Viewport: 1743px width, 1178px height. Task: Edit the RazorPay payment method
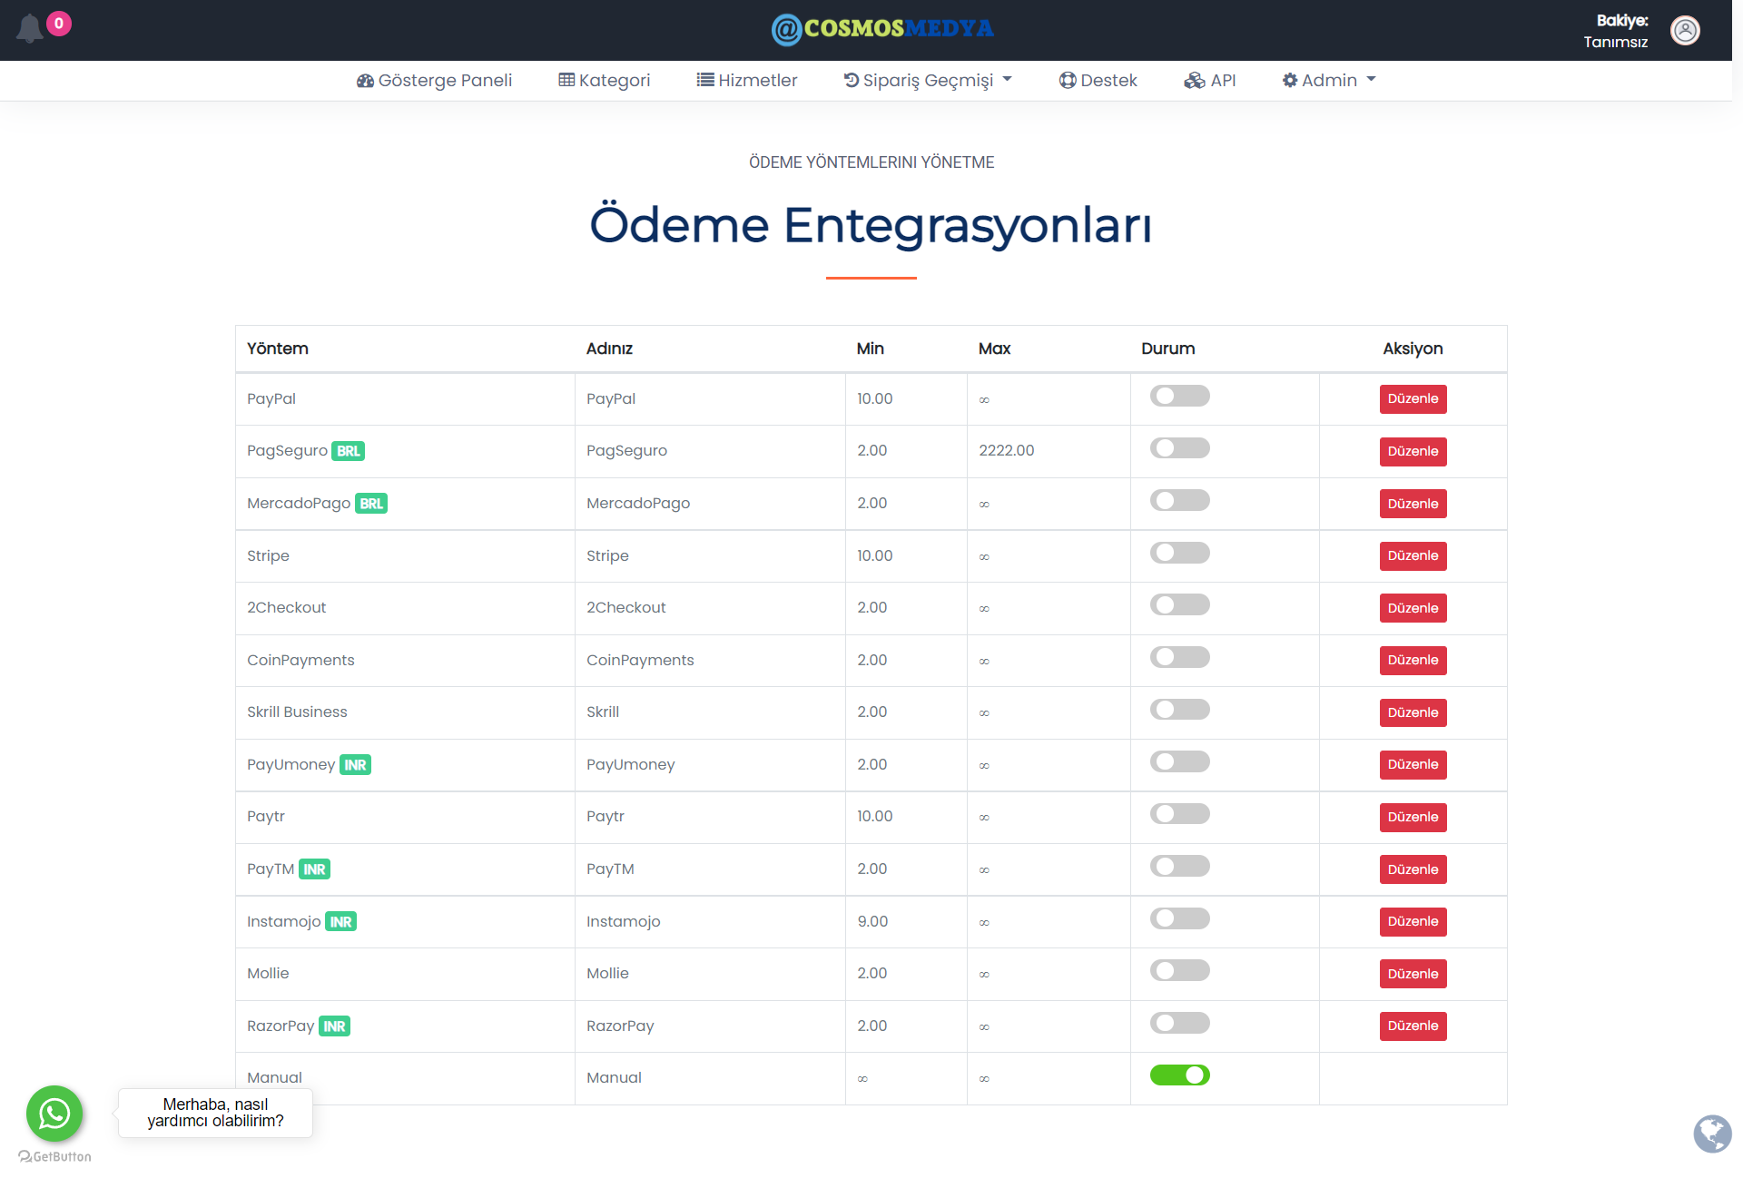(x=1413, y=1026)
